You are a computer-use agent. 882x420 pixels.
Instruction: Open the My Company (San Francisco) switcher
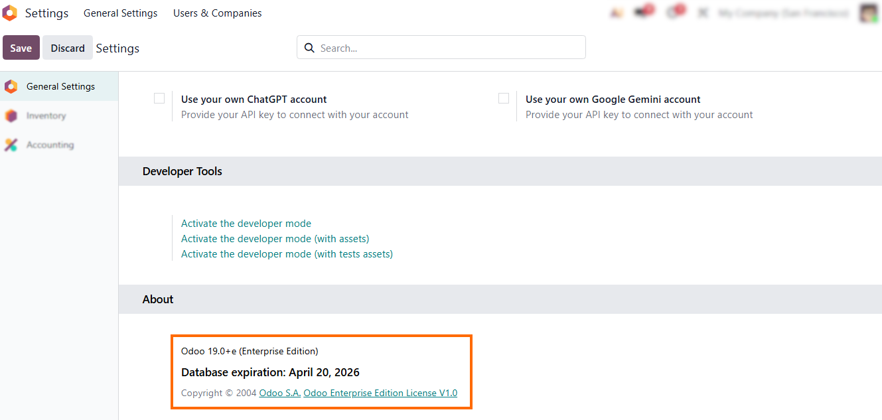[783, 13]
